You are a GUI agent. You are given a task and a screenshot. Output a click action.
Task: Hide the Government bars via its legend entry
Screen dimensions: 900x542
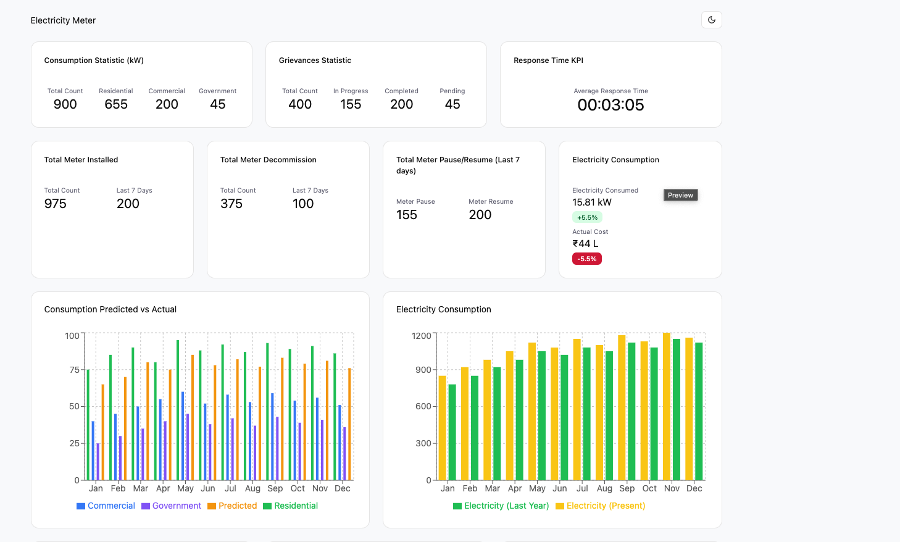point(177,506)
